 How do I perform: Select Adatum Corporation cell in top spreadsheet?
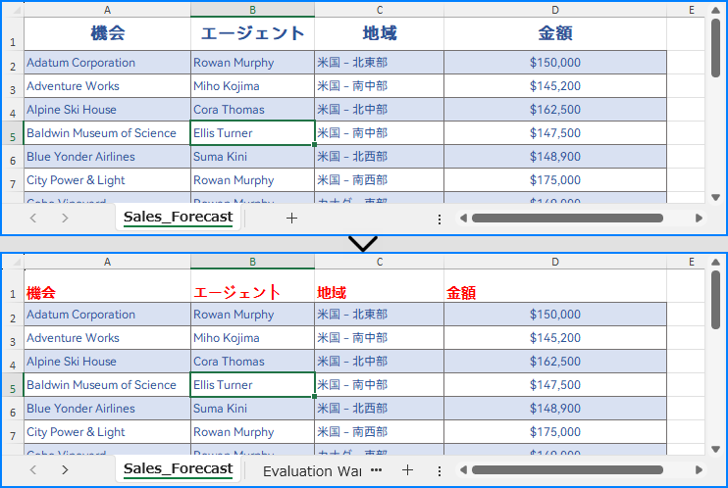click(107, 63)
